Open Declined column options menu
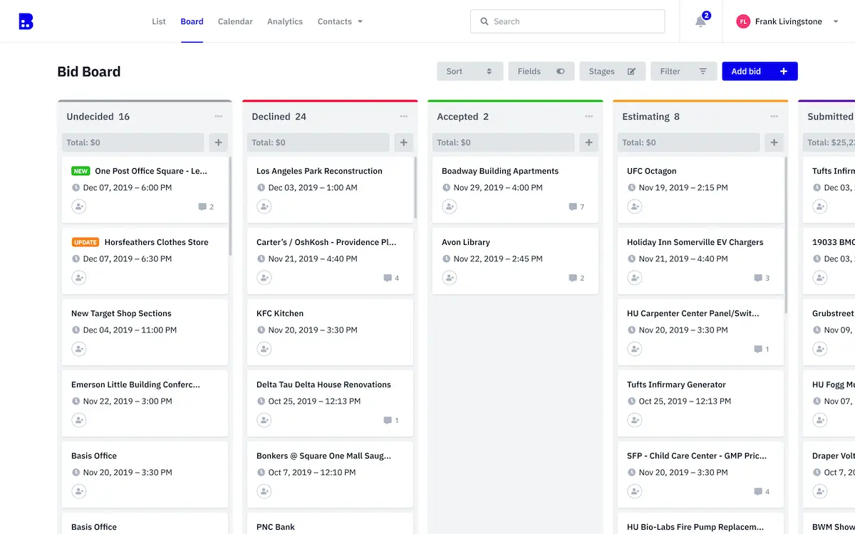The image size is (855, 534). coord(403,117)
